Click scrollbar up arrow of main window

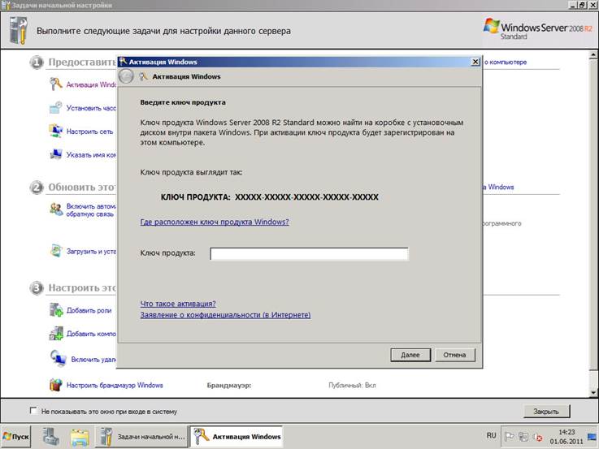click(x=592, y=55)
